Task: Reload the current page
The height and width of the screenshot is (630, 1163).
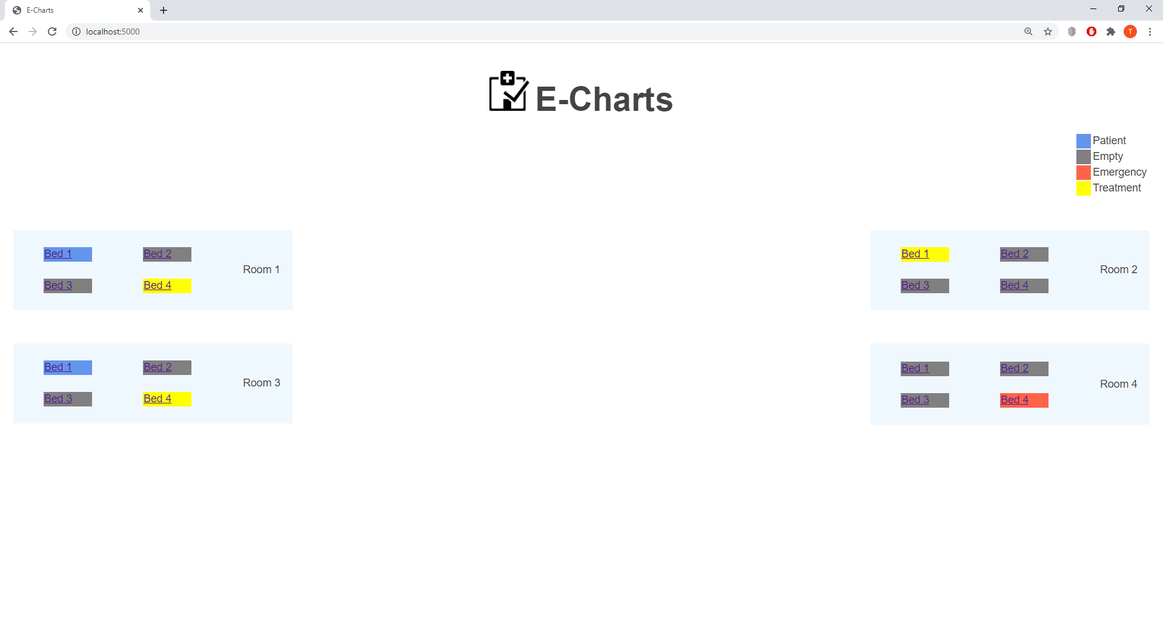Action: click(x=52, y=31)
